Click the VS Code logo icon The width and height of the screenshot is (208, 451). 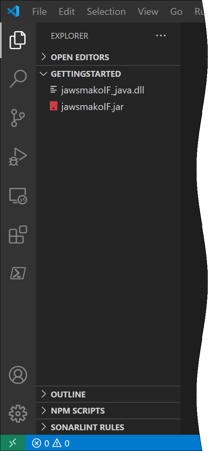coord(13,11)
